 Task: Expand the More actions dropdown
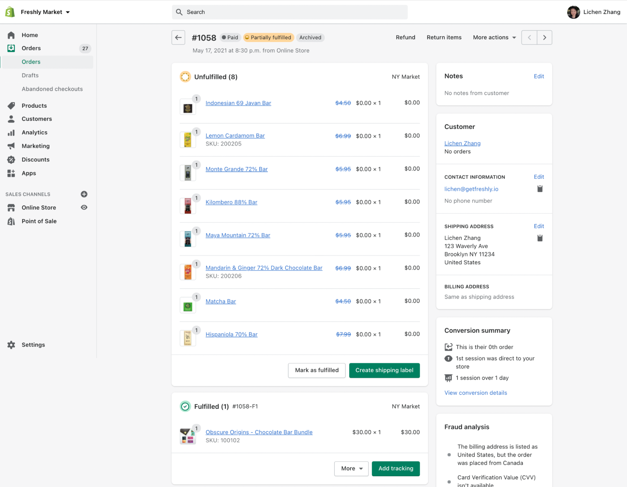pos(494,38)
